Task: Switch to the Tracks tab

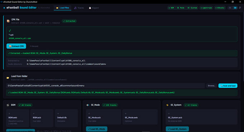Action: [79, 8]
